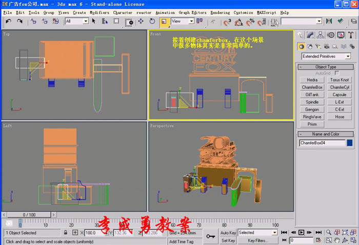Click the ChamferBox04 name field
This screenshot has height=245, width=359.
click(x=322, y=143)
